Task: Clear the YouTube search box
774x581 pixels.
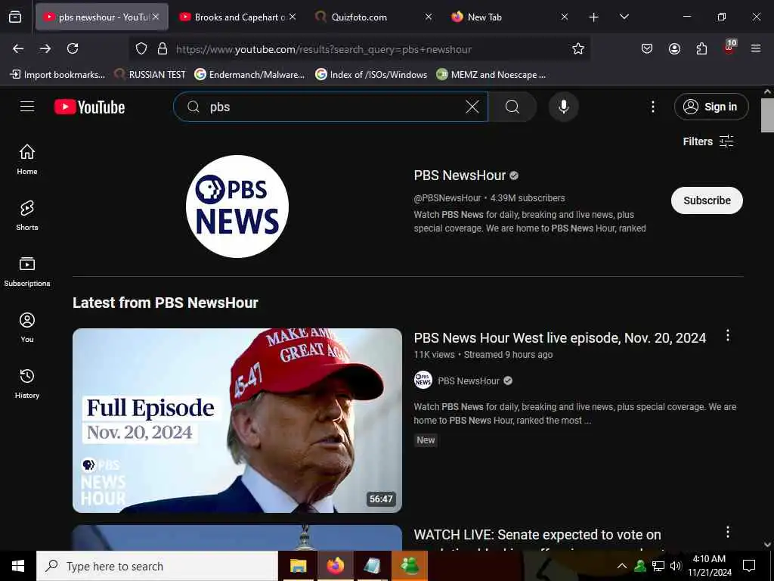Action: [x=472, y=107]
